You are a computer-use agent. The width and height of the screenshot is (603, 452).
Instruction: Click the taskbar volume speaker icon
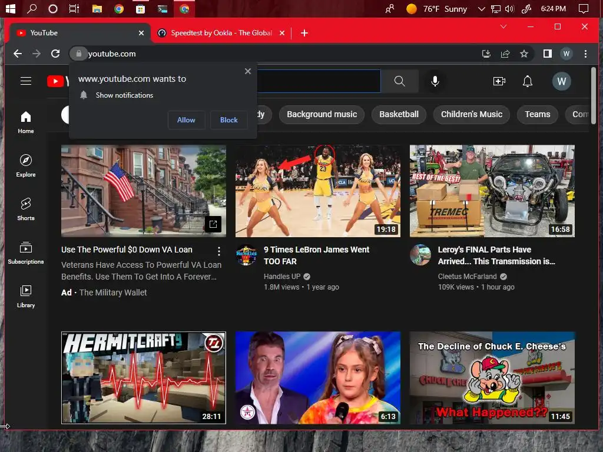pos(509,9)
